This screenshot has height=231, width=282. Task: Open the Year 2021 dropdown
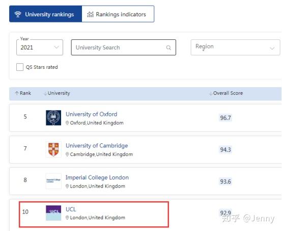click(40, 47)
